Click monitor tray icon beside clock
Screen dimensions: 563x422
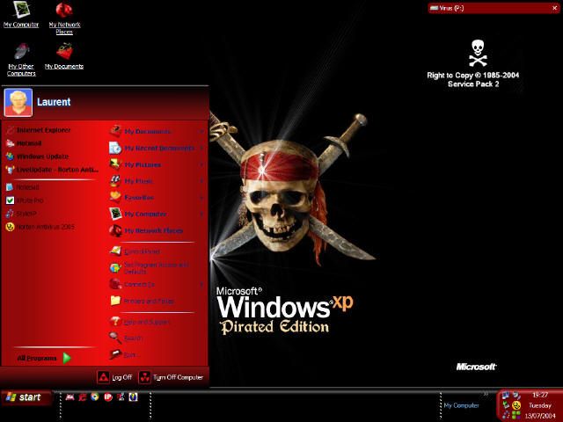tap(506, 395)
